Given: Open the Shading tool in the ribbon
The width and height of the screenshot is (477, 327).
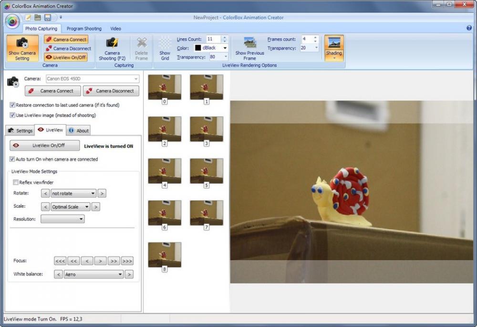Looking at the screenshot, I should tap(333, 48).
